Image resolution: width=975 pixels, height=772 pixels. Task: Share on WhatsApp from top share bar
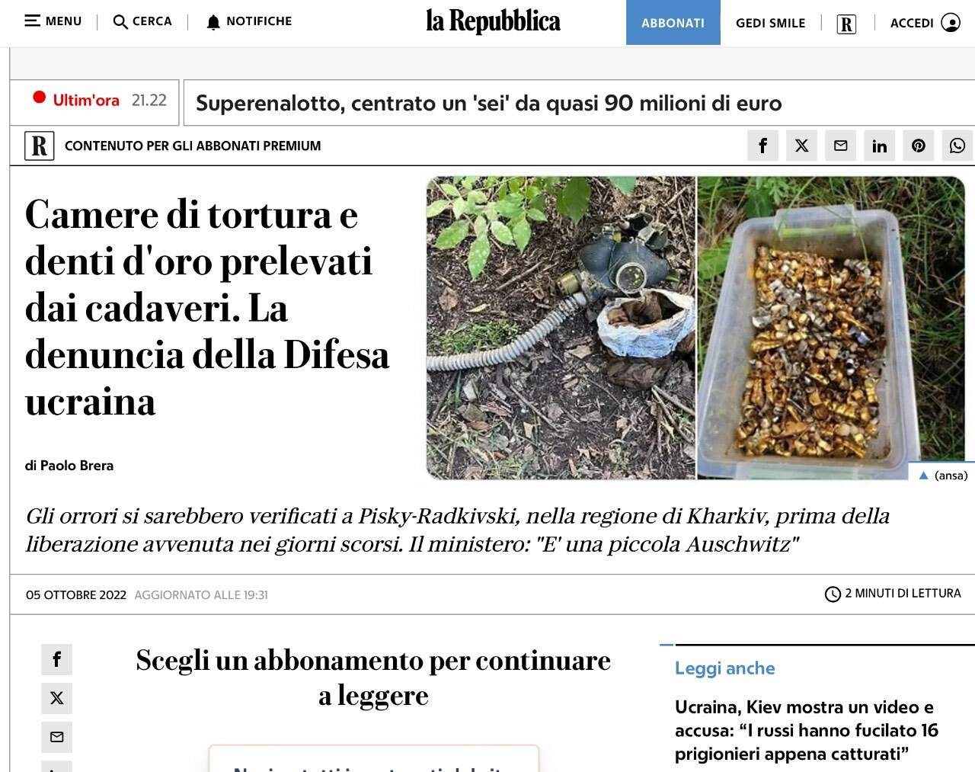(957, 146)
